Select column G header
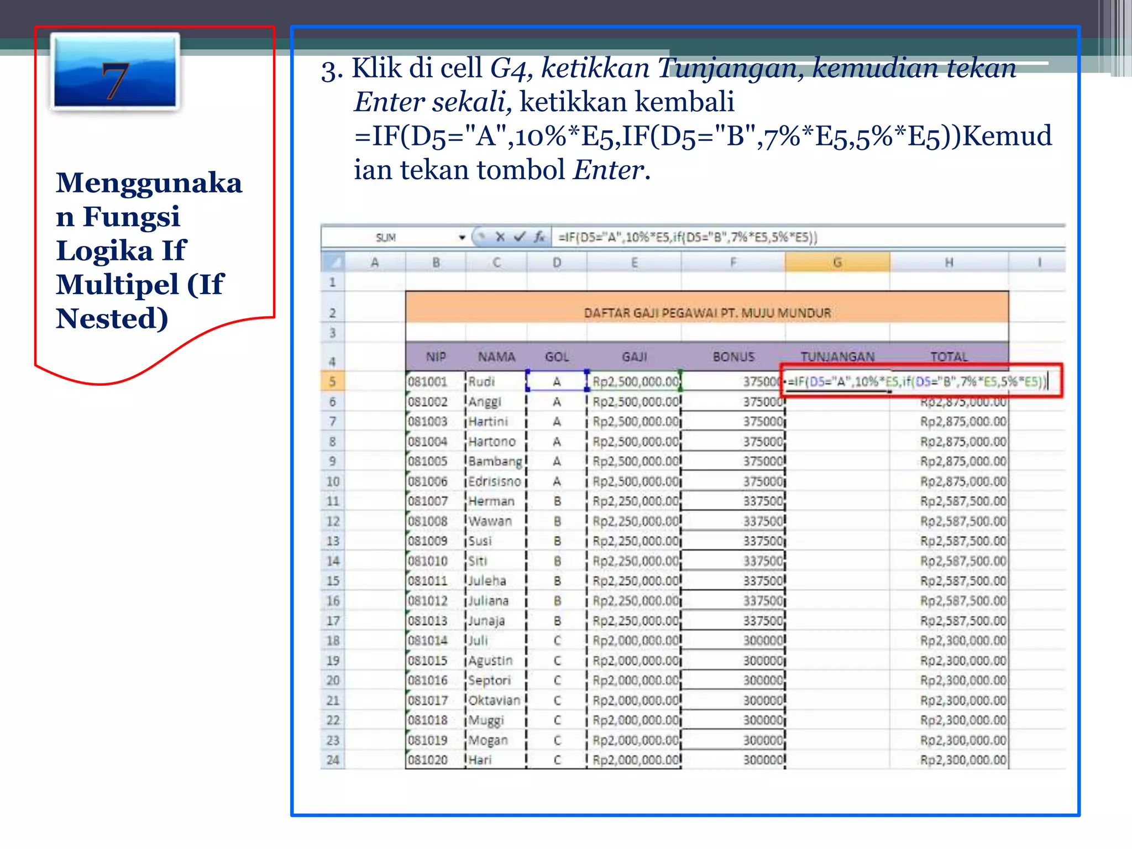Viewport: 1132px width, 849px height. click(x=837, y=263)
